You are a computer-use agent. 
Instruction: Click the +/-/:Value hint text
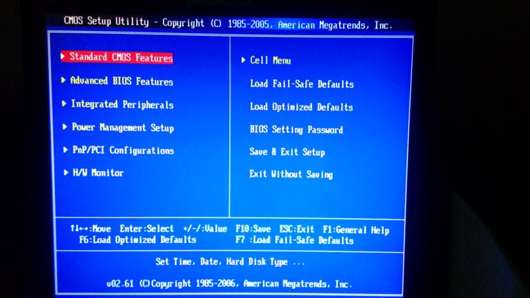coord(205,228)
